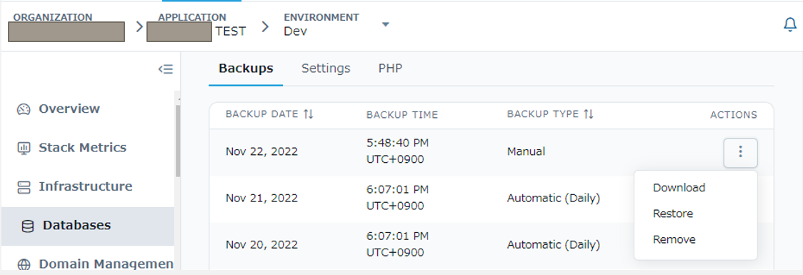Click the Infrastructure server icon
The image size is (803, 275).
[x=24, y=187]
